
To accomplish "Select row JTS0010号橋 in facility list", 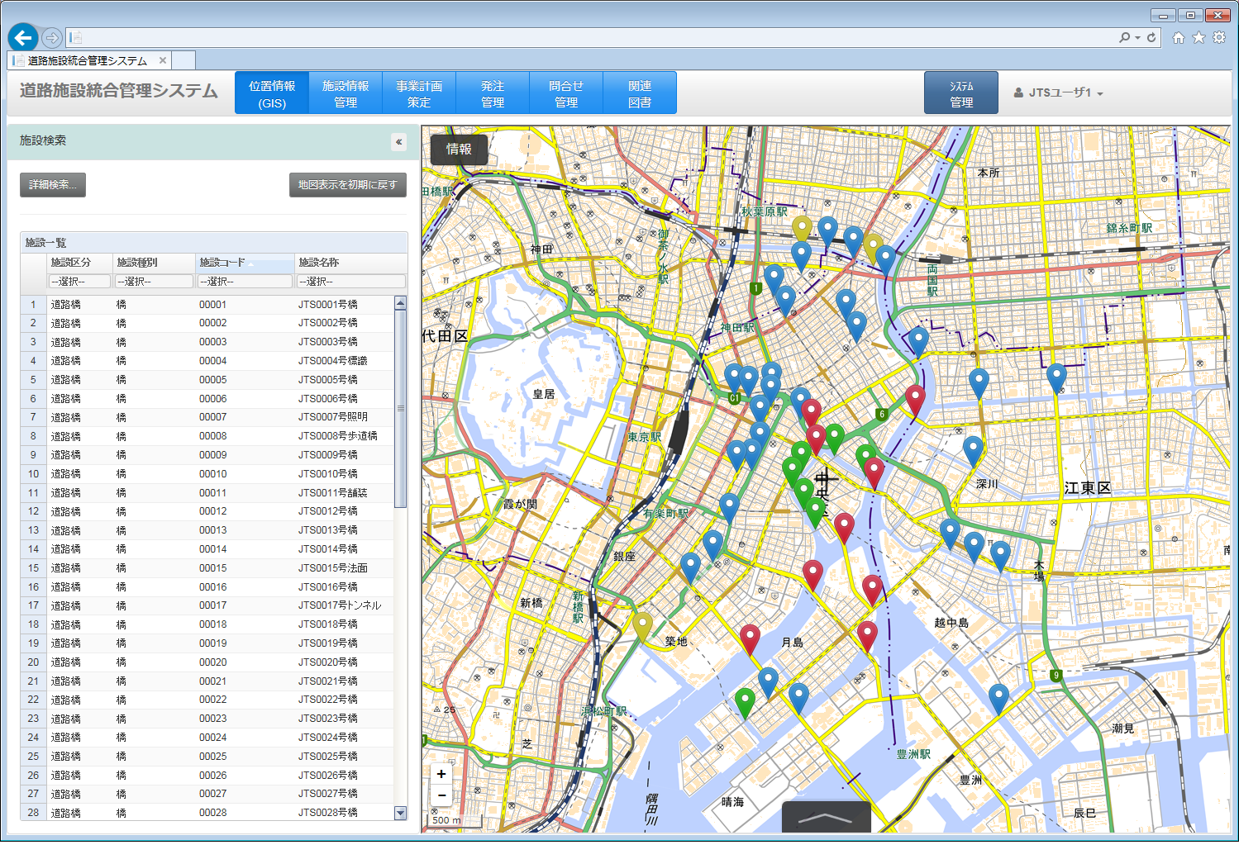I will tap(328, 474).
